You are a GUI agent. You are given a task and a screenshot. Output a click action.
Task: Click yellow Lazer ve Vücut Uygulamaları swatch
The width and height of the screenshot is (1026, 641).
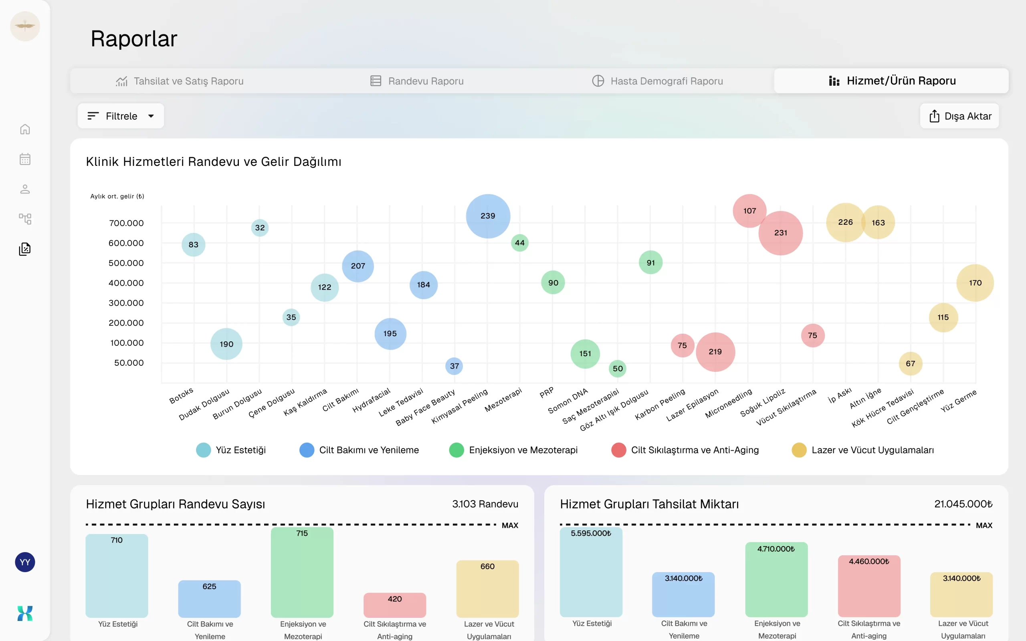[x=799, y=450]
